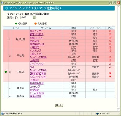Click the completed mark in the メンタリング row

[x=110, y=51]
